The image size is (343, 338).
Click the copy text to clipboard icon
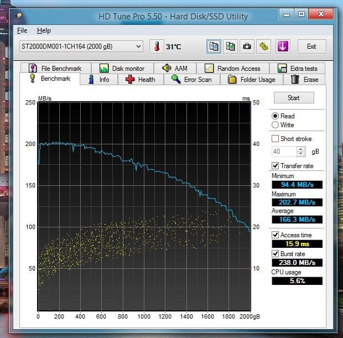click(x=214, y=46)
